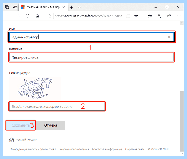Viewport: 187px width, 159px height.
Task: Clear the Имя field with X
Action: tap(169, 37)
